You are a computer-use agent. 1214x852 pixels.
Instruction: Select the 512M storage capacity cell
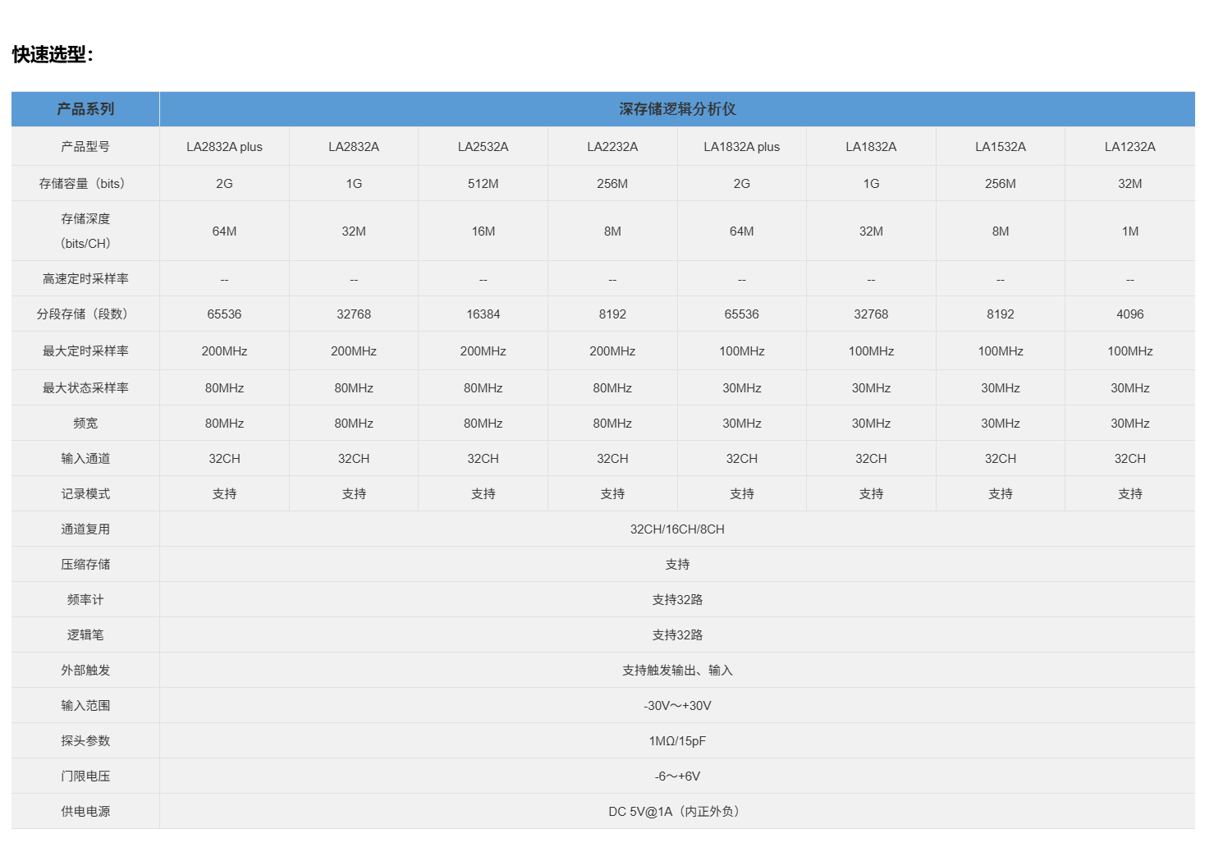[x=483, y=184]
